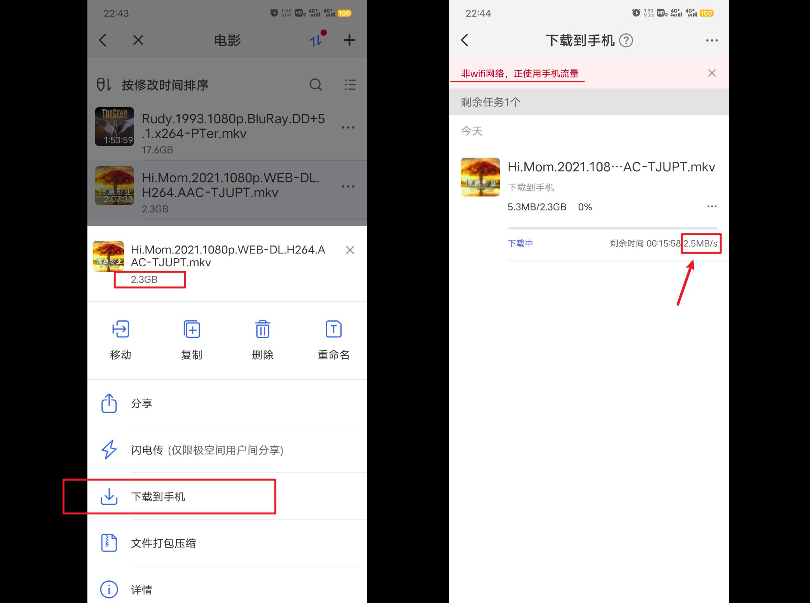Select the 移动 (Move) icon
Image resolution: width=810 pixels, height=603 pixels.
120,329
